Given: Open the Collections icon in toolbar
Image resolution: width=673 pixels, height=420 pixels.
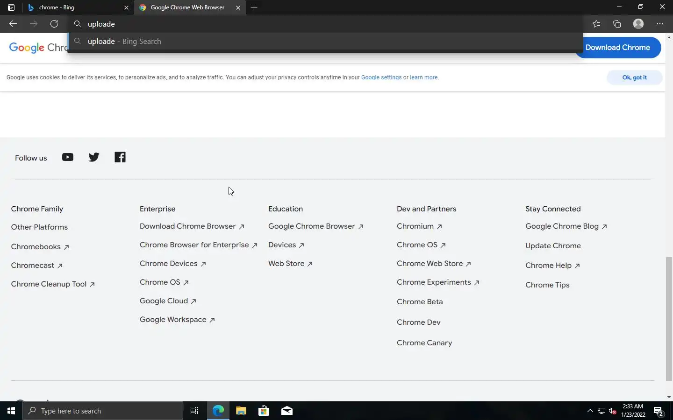Looking at the screenshot, I should coord(617,24).
